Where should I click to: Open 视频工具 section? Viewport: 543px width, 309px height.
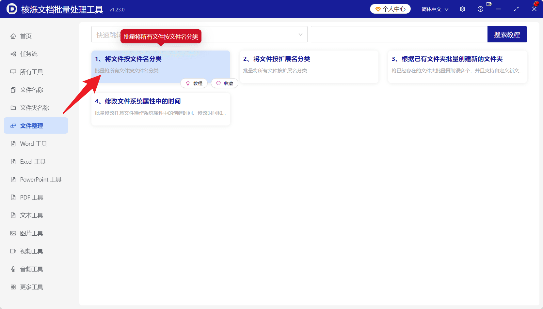click(36, 251)
